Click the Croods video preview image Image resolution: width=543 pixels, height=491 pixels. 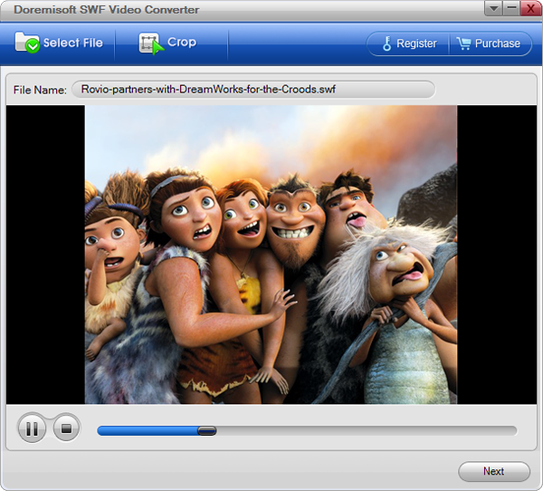[271, 255]
